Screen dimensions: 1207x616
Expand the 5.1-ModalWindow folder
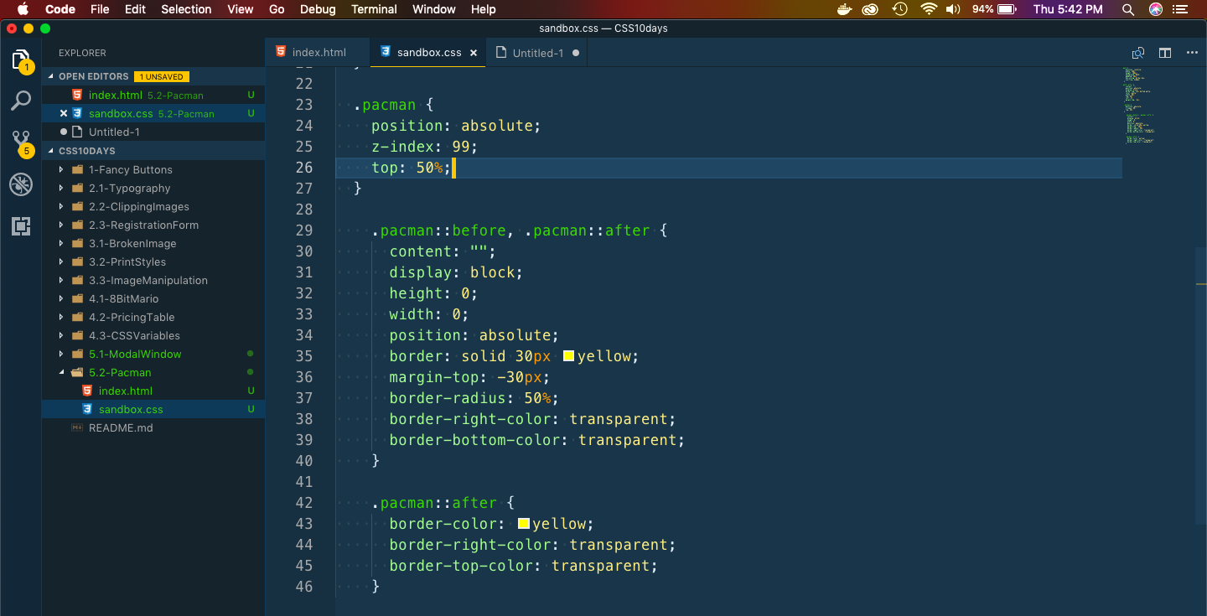[x=60, y=354]
